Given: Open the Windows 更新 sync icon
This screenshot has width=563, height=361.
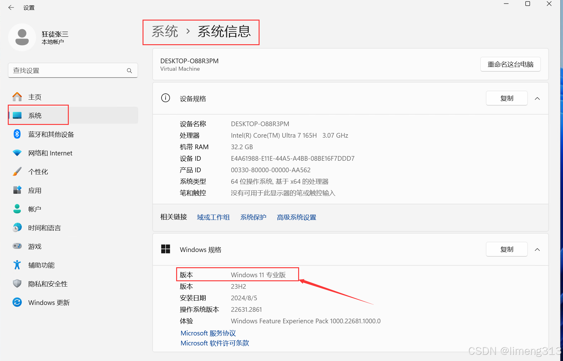Looking at the screenshot, I should pyautogui.click(x=17, y=302).
